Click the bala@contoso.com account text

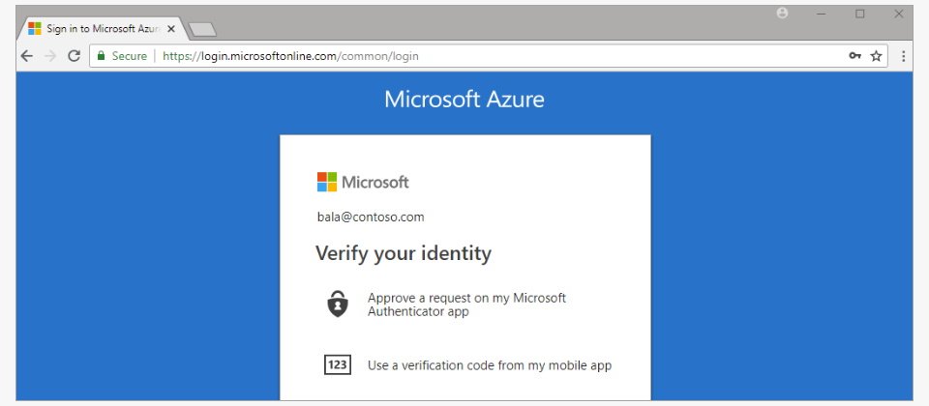(x=371, y=217)
